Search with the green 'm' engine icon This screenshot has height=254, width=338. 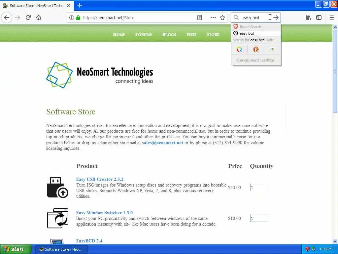(x=272, y=50)
